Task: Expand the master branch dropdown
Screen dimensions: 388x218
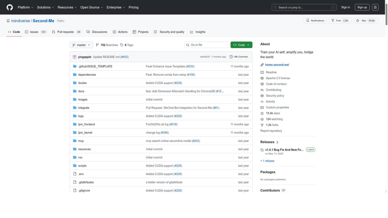Action: click(x=81, y=45)
